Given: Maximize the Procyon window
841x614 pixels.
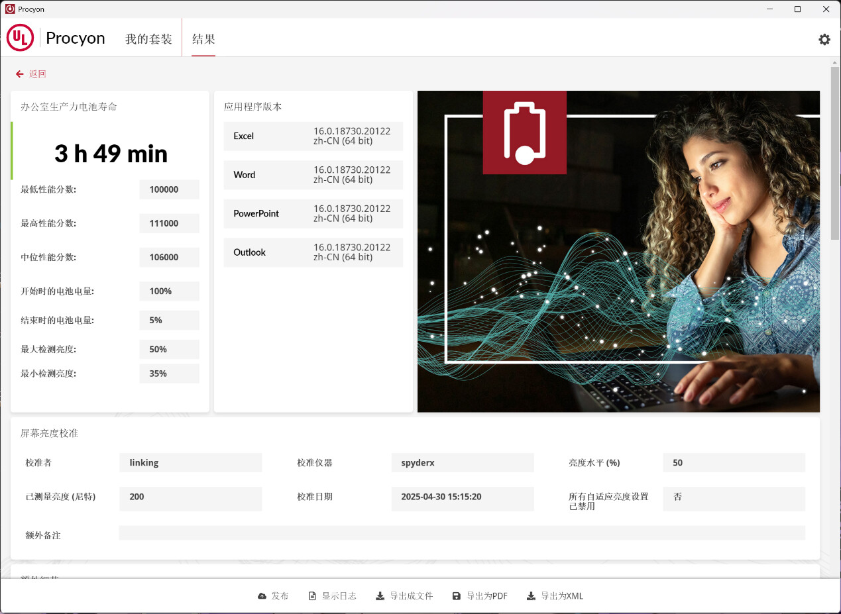Looking at the screenshot, I should [x=797, y=9].
